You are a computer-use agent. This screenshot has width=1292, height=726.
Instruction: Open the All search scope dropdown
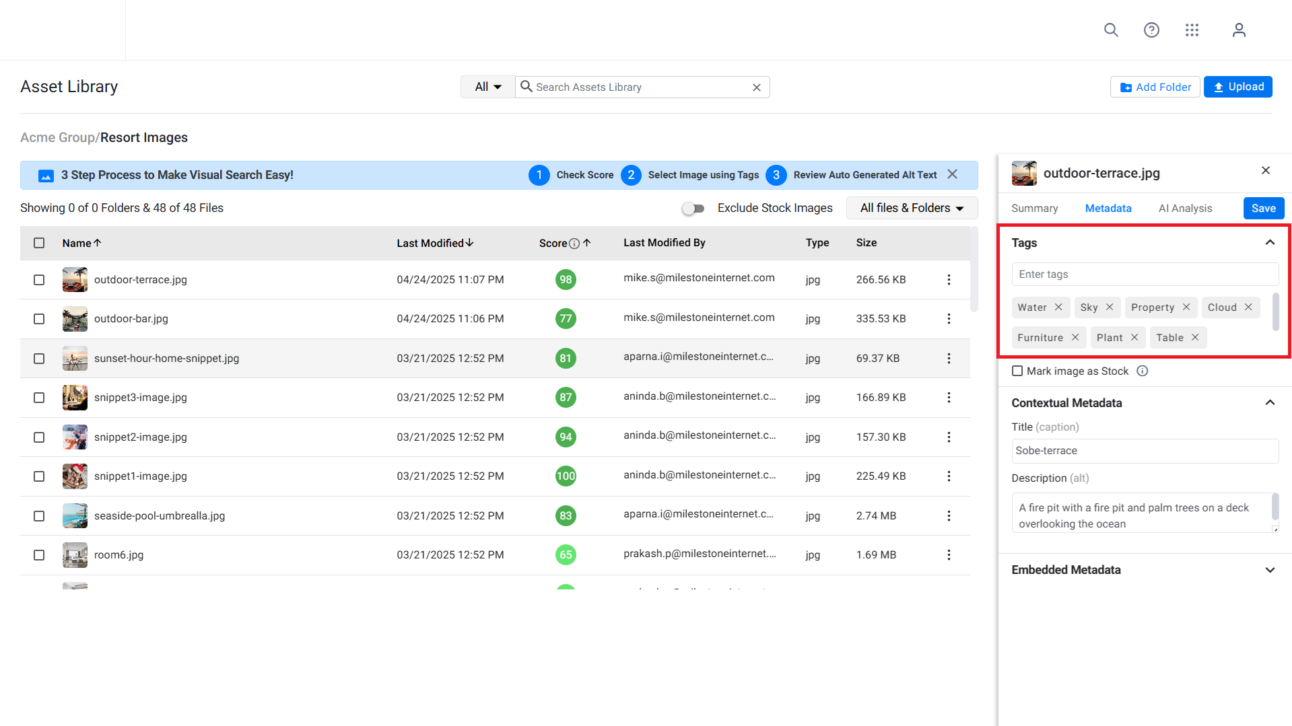coord(488,87)
